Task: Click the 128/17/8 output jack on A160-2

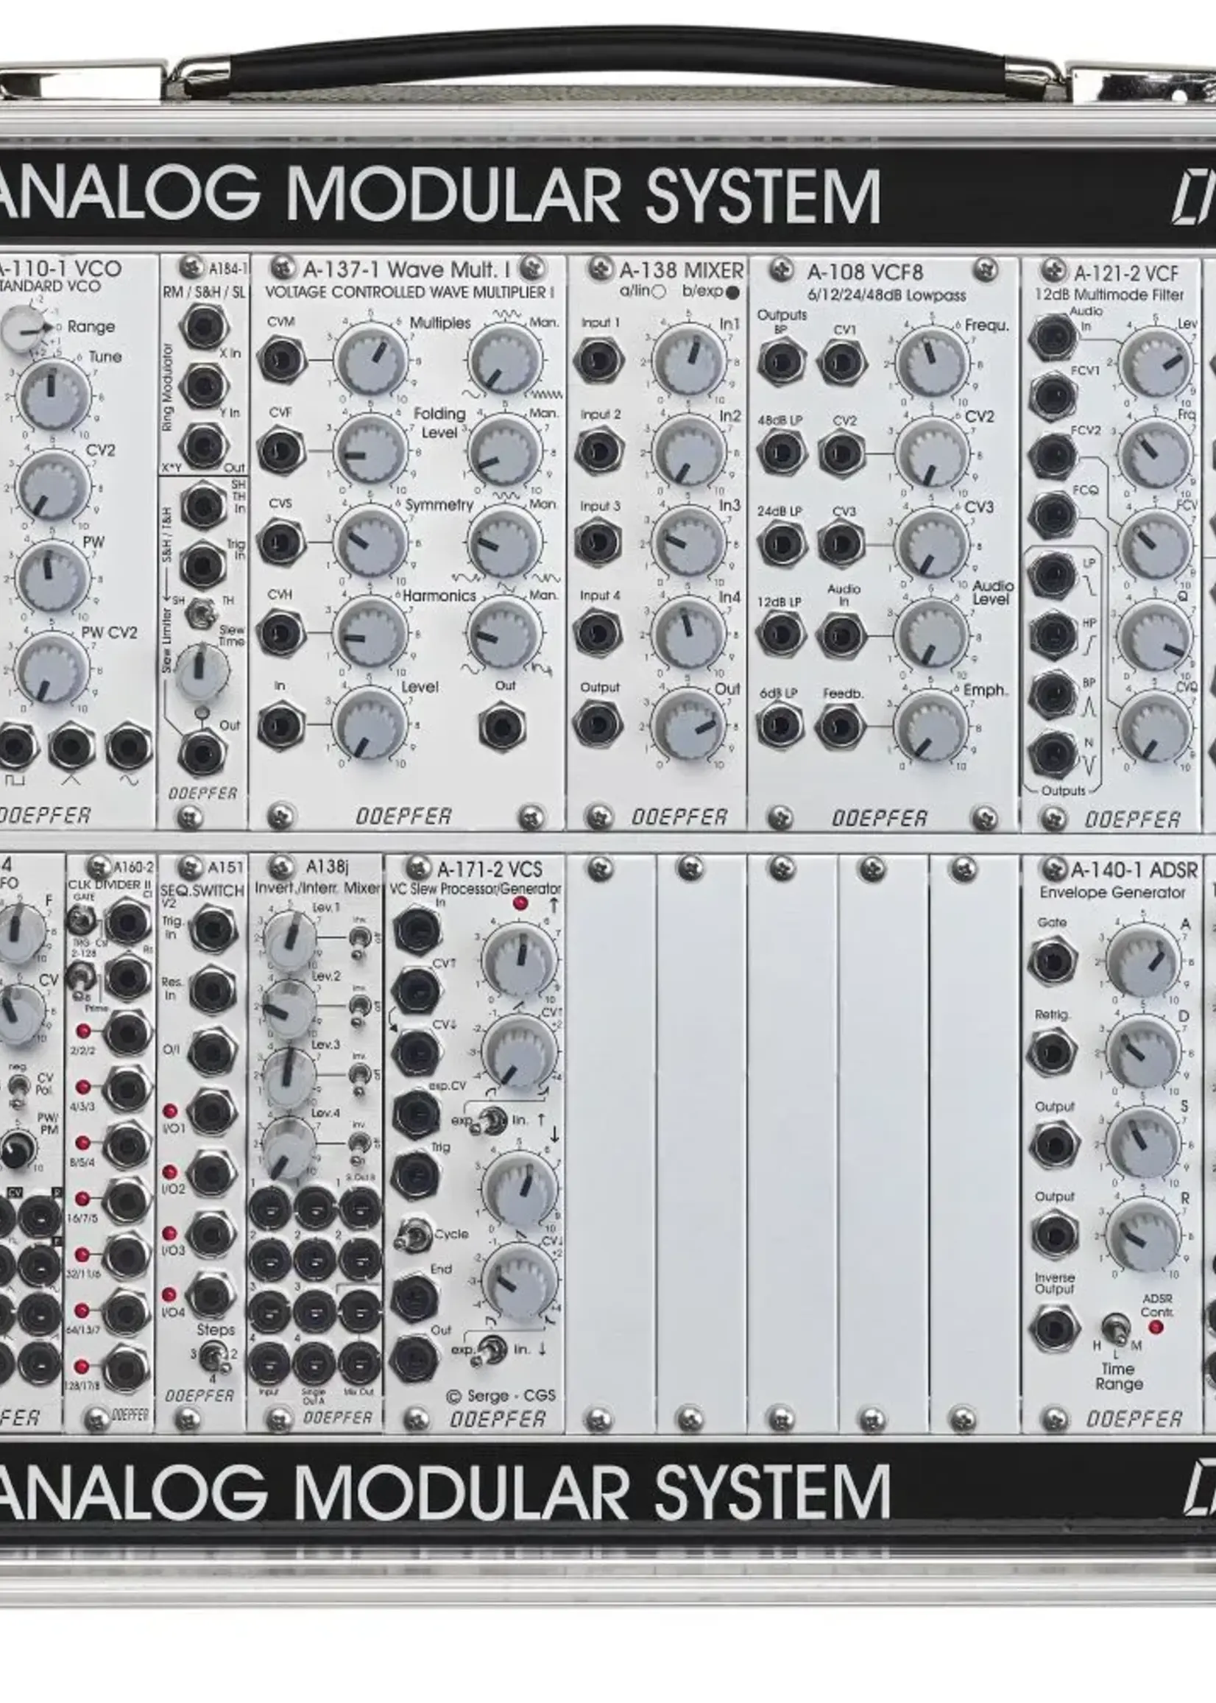Action: coord(126,1368)
